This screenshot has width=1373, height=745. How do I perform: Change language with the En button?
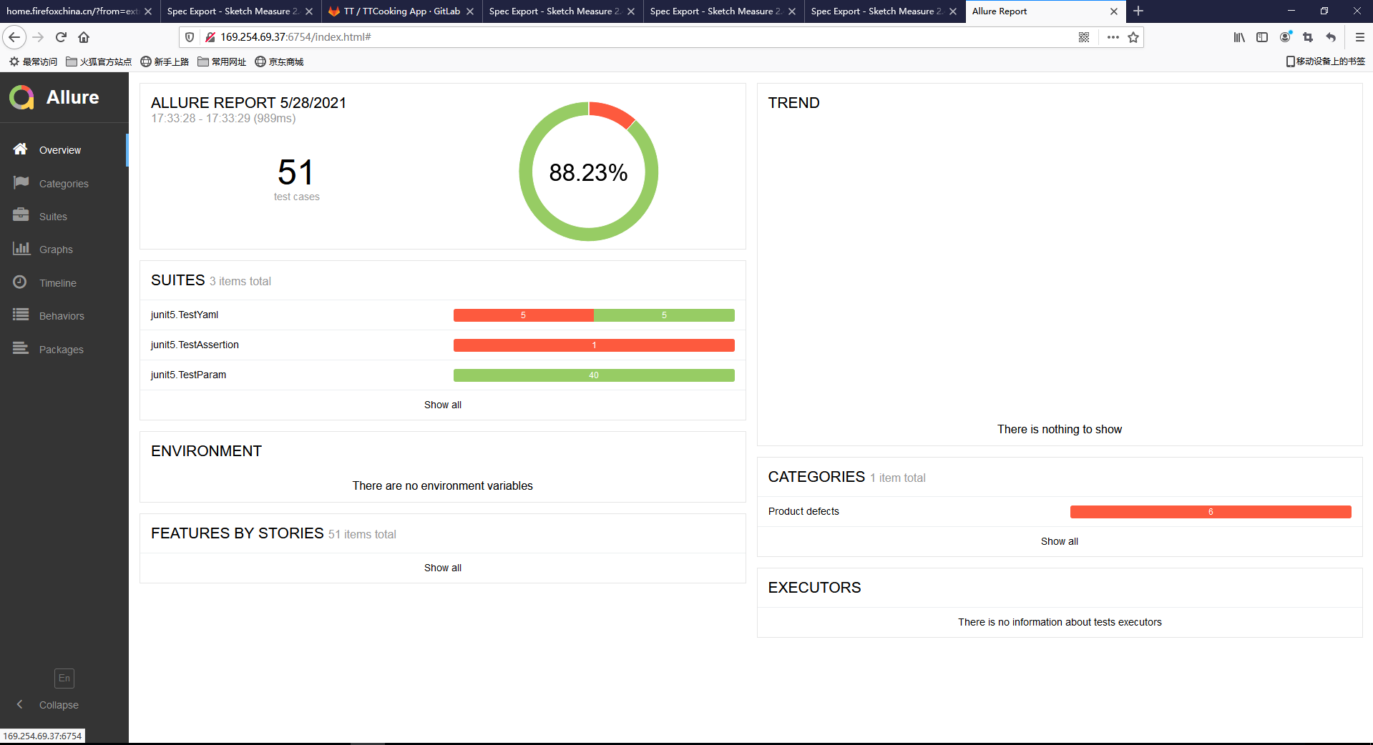64,678
